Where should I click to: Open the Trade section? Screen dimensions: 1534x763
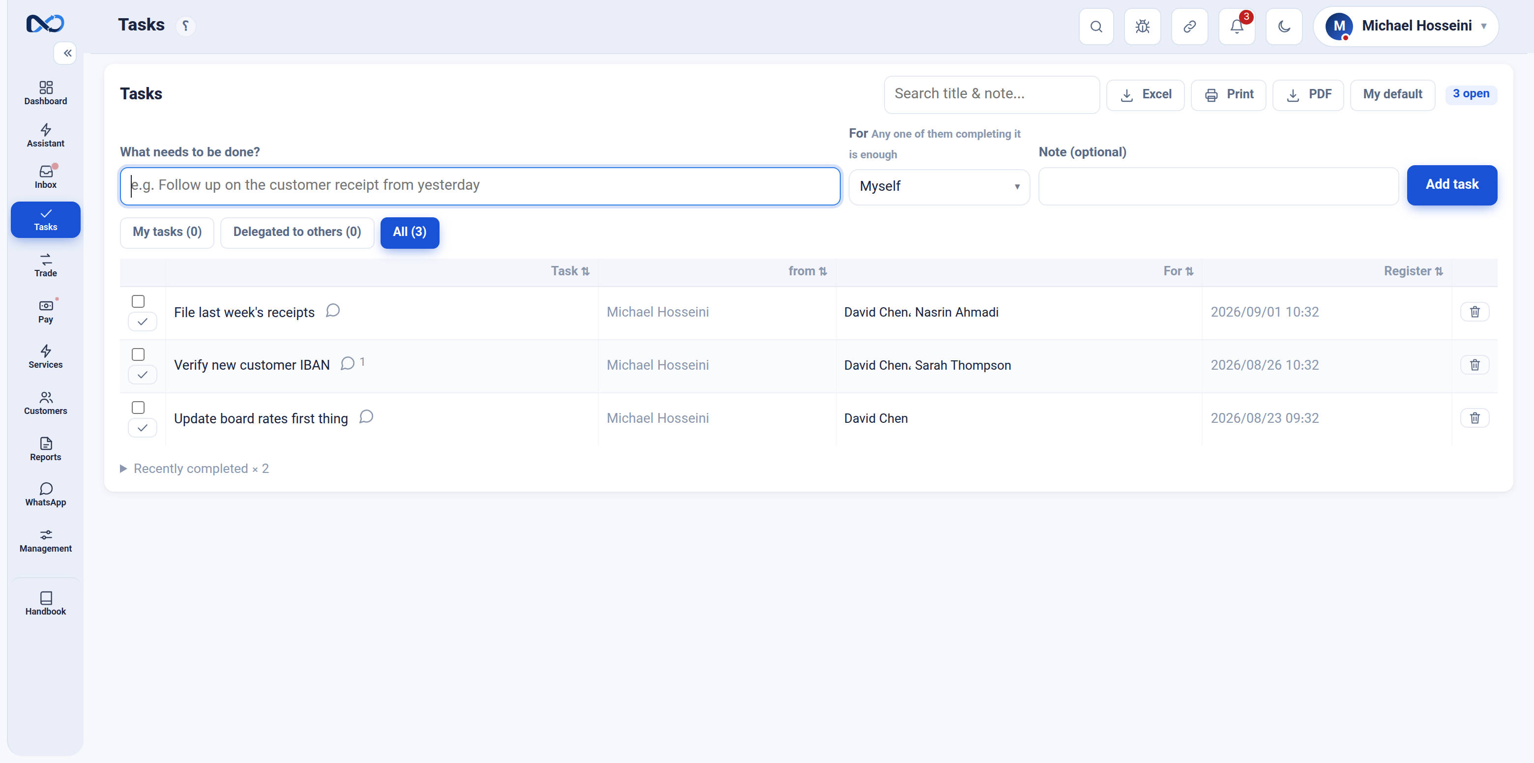click(45, 265)
